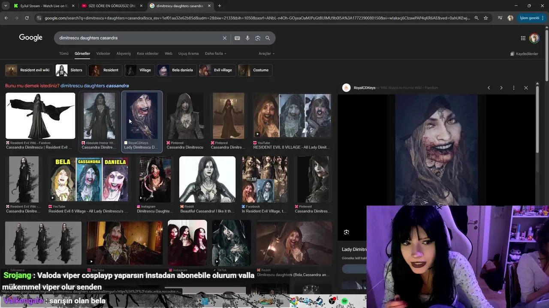Close the image preview panel
The height and width of the screenshot is (308, 549).
tap(526, 88)
